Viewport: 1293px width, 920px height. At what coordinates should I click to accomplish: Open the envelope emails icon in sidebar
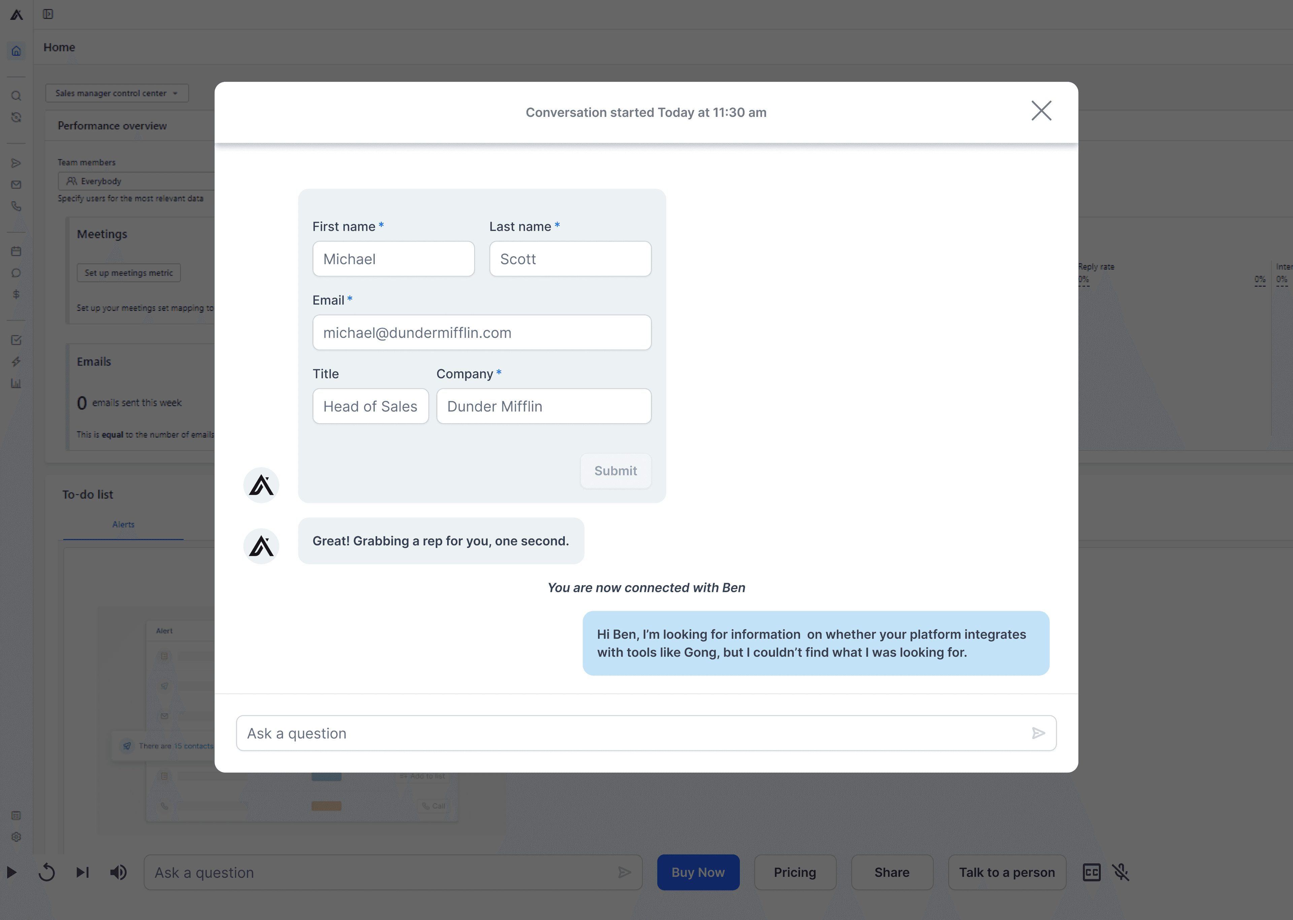click(16, 185)
